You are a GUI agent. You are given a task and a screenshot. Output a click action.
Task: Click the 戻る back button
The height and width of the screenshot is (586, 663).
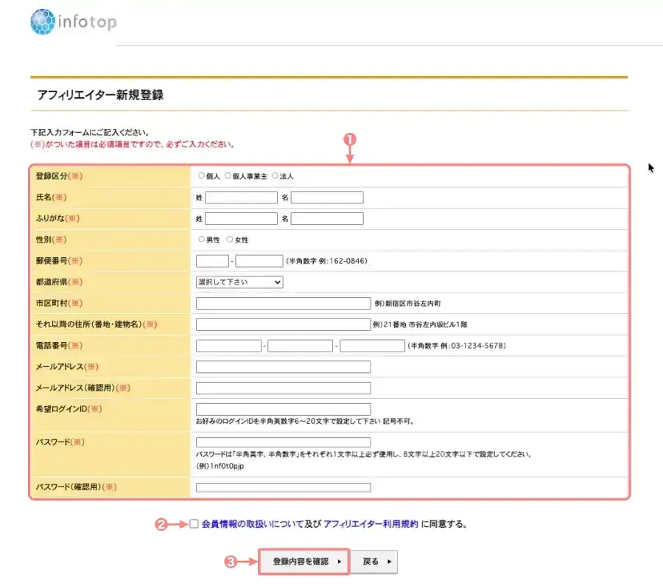(373, 560)
